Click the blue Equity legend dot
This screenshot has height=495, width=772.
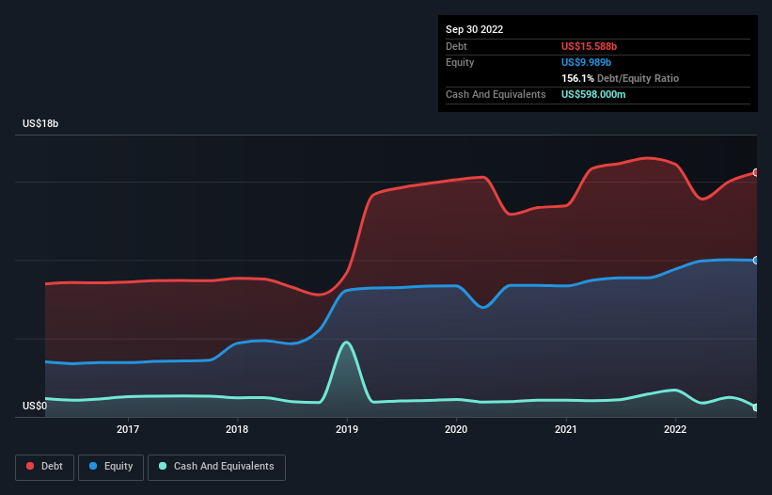(93, 466)
